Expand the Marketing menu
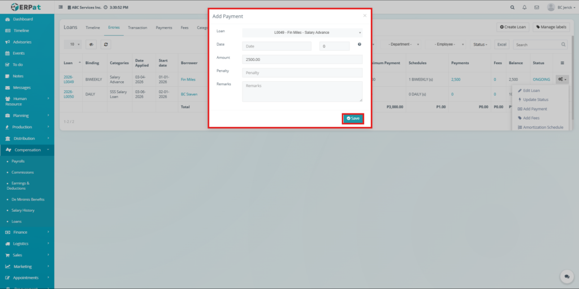This screenshot has width=579, height=289. pos(27,266)
